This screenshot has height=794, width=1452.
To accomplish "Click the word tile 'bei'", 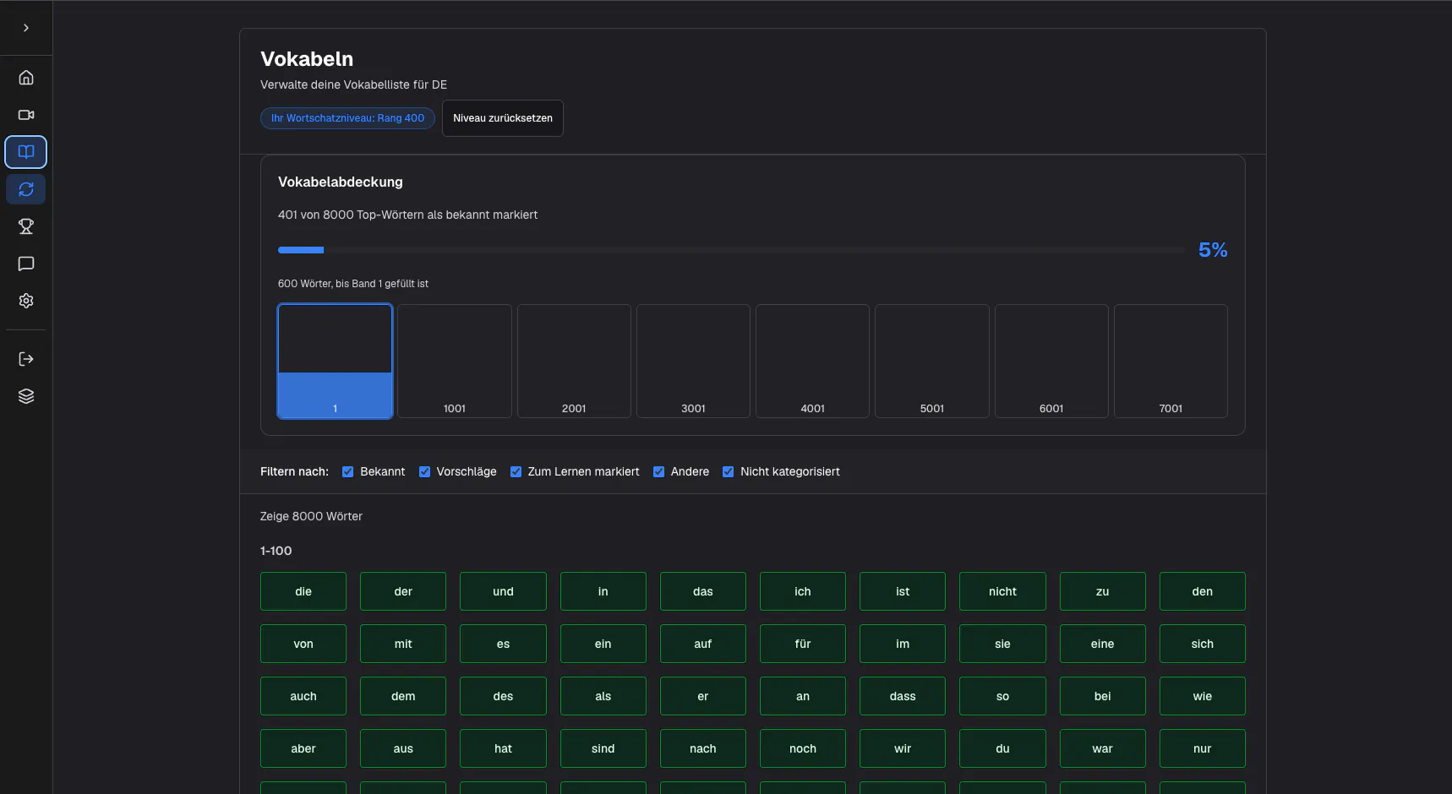I will [x=1103, y=696].
